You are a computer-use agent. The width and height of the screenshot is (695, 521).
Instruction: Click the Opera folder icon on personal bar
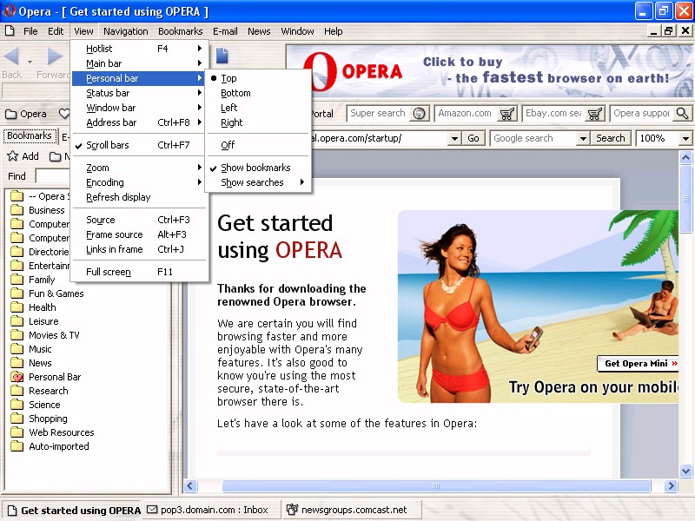pyautogui.click(x=10, y=114)
